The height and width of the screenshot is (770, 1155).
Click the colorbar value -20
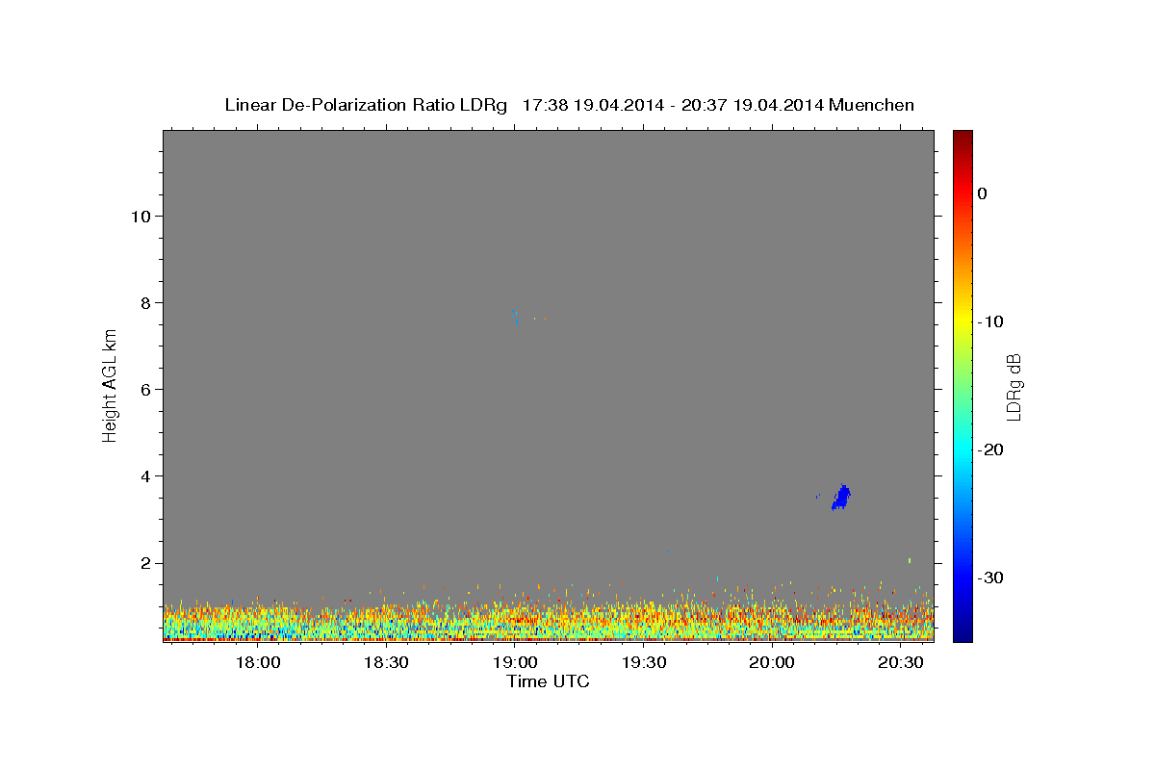pyautogui.click(x=991, y=449)
